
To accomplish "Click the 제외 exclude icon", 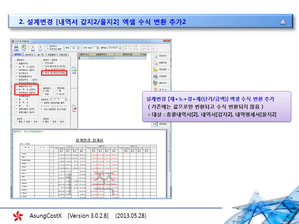I will pyautogui.click(x=74, y=108).
